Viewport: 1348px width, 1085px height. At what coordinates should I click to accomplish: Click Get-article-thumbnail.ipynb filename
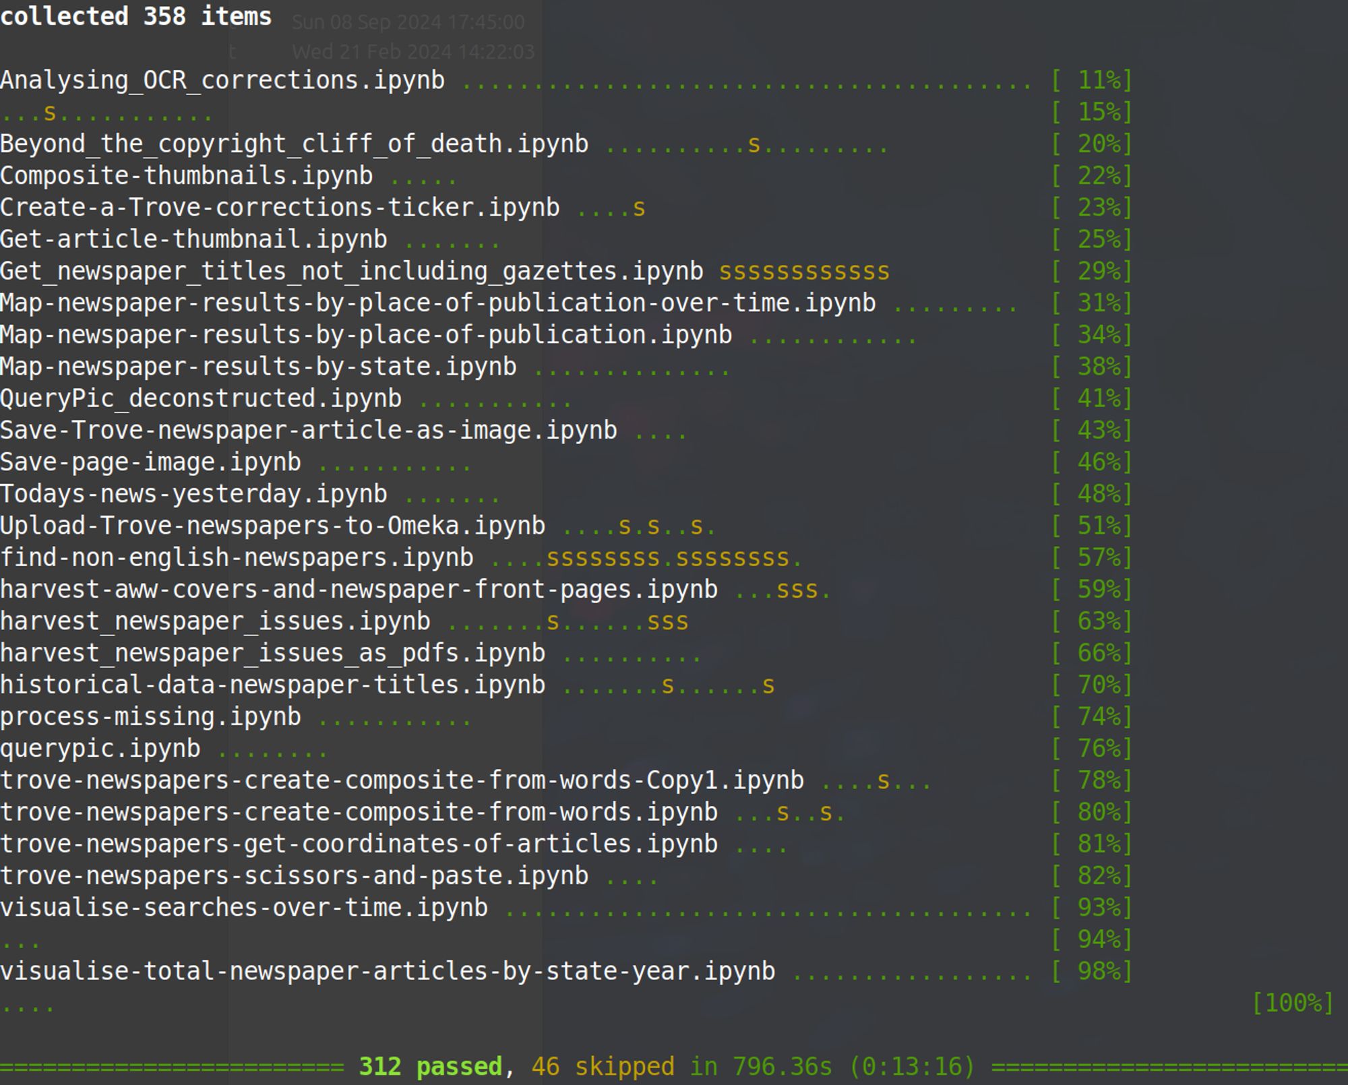click(x=194, y=239)
